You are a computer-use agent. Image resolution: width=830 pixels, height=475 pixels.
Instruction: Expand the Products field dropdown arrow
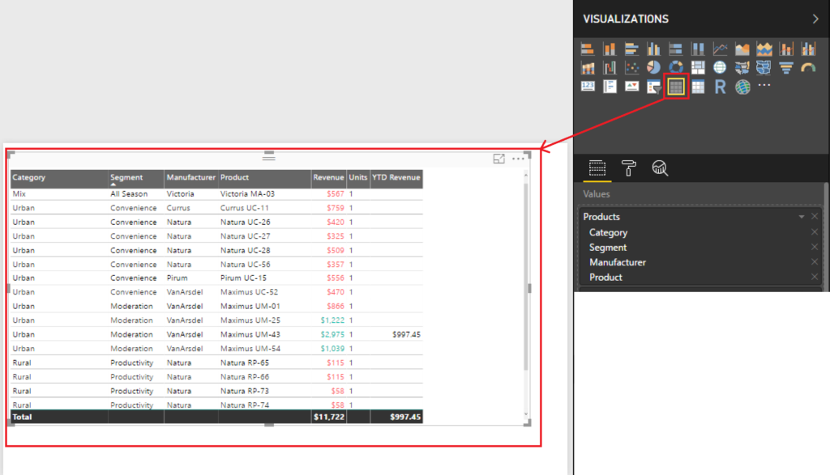coord(802,217)
